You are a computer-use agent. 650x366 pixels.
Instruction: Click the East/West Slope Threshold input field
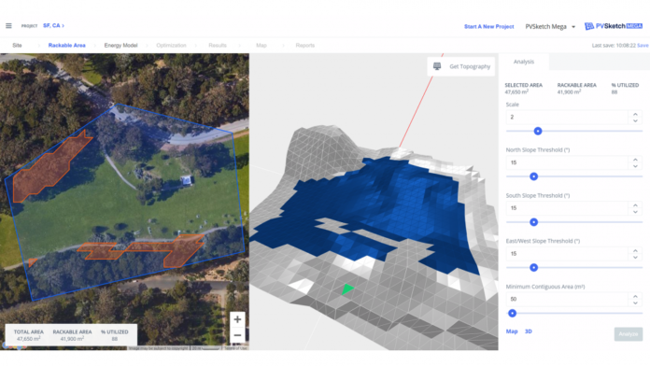tap(567, 254)
